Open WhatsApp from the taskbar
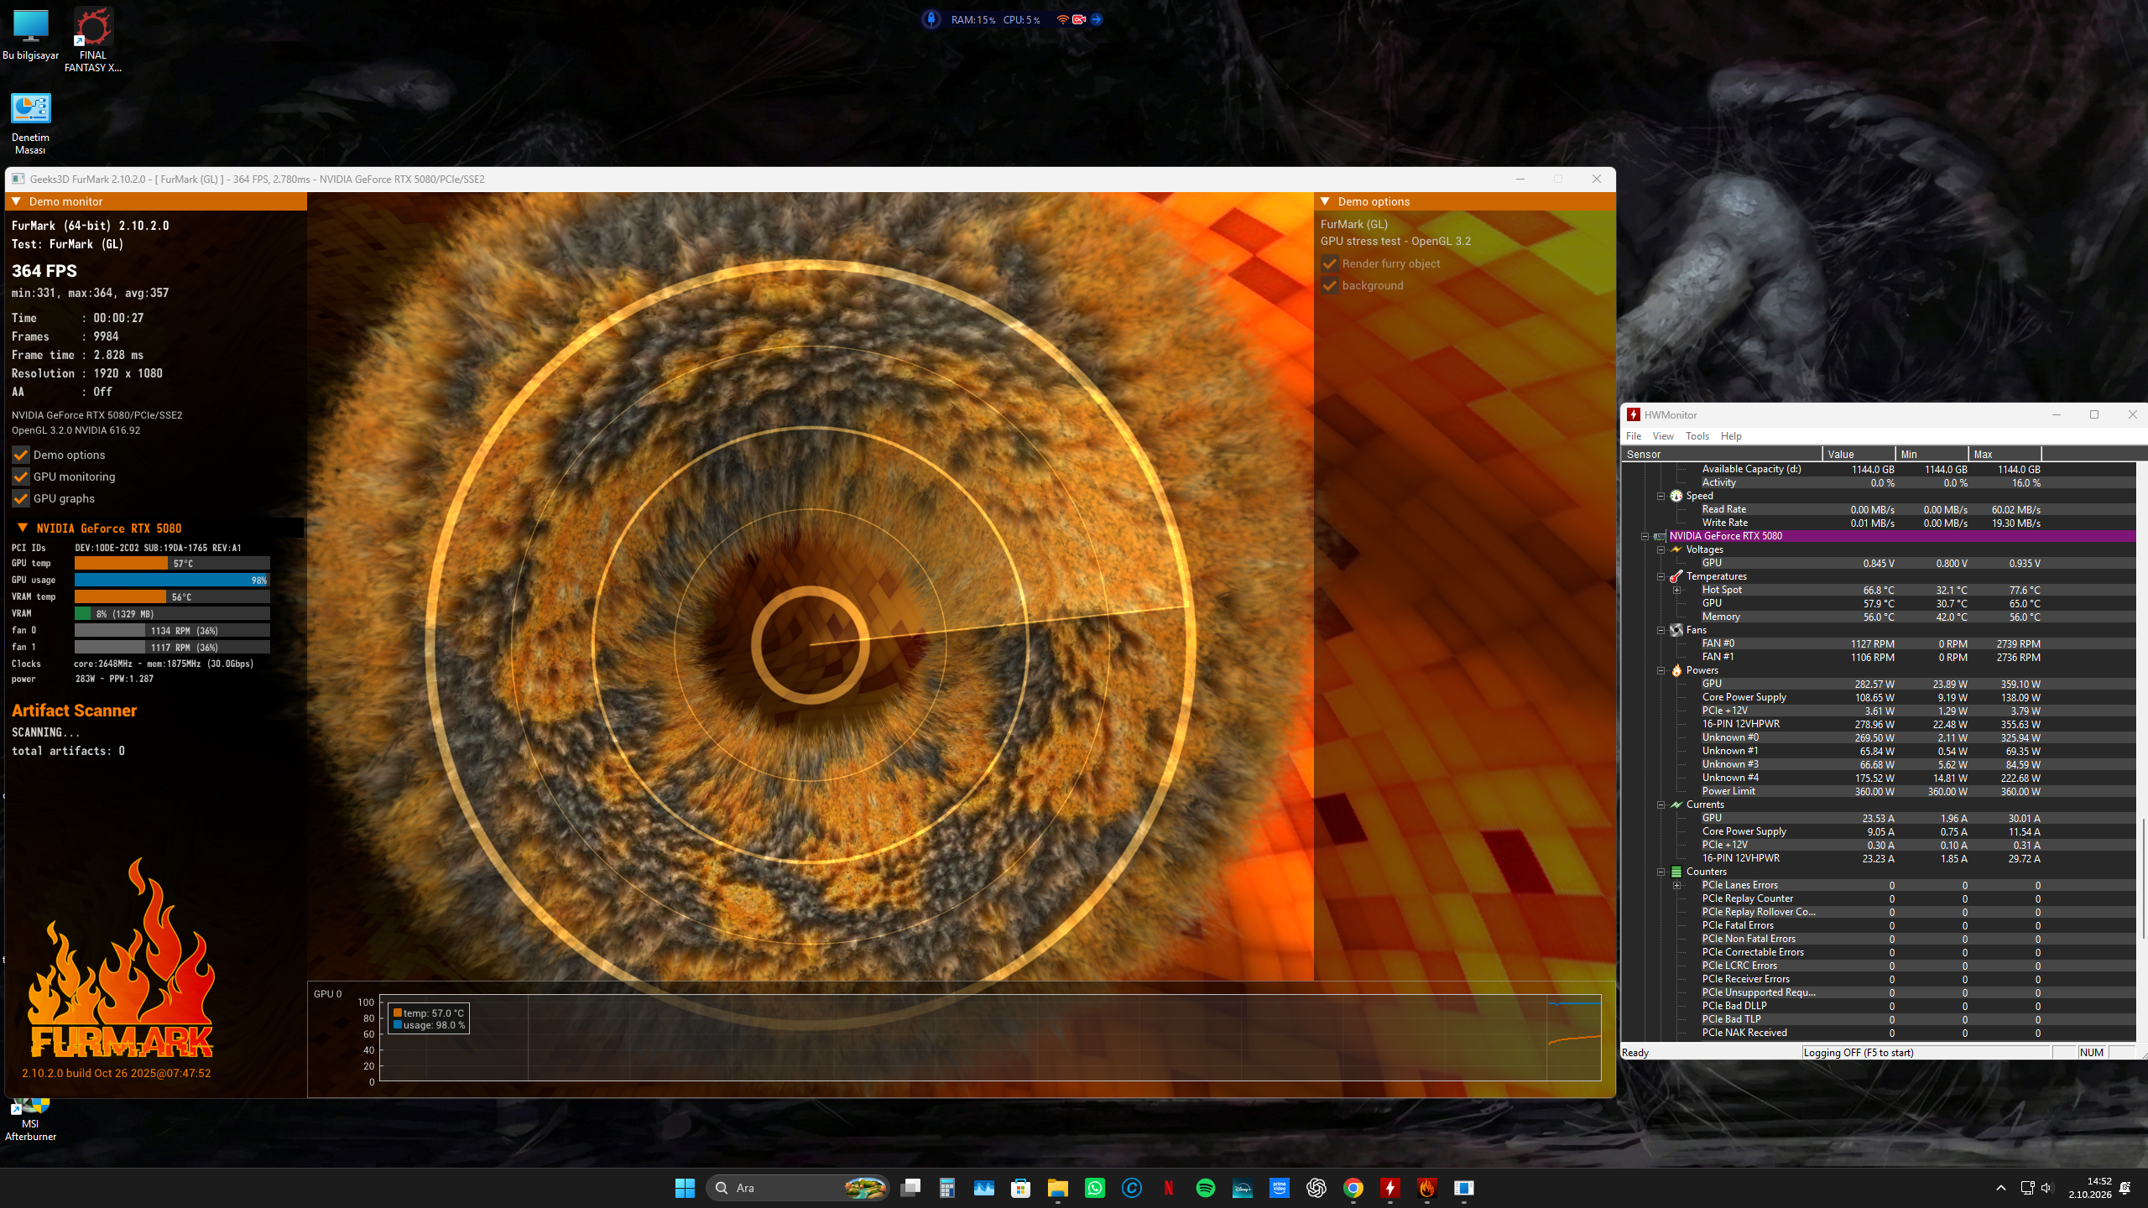Image resolution: width=2148 pixels, height=1208 pixels. click(1094, 1188)
